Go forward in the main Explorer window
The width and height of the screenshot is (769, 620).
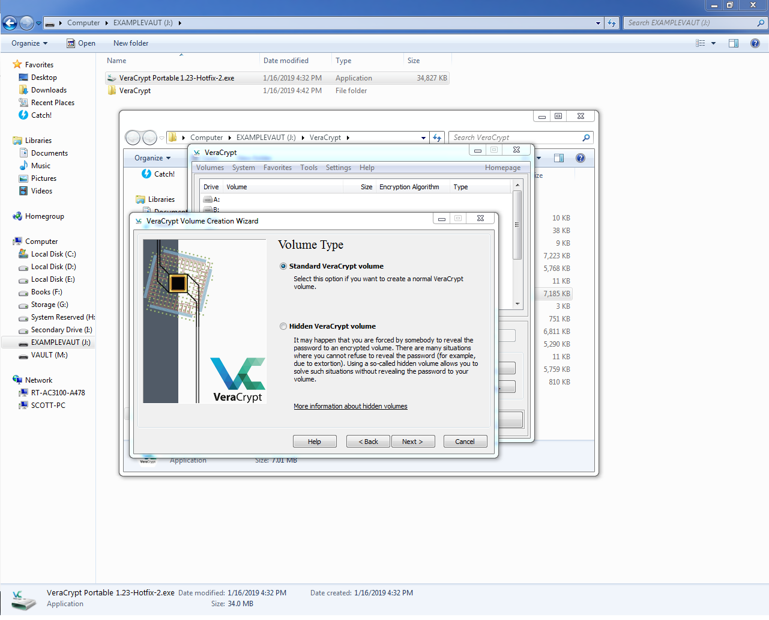click(26, 23)
